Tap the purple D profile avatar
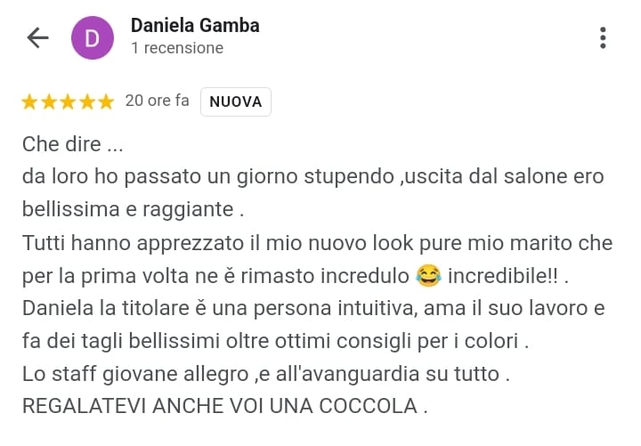 tap(93, 38)
